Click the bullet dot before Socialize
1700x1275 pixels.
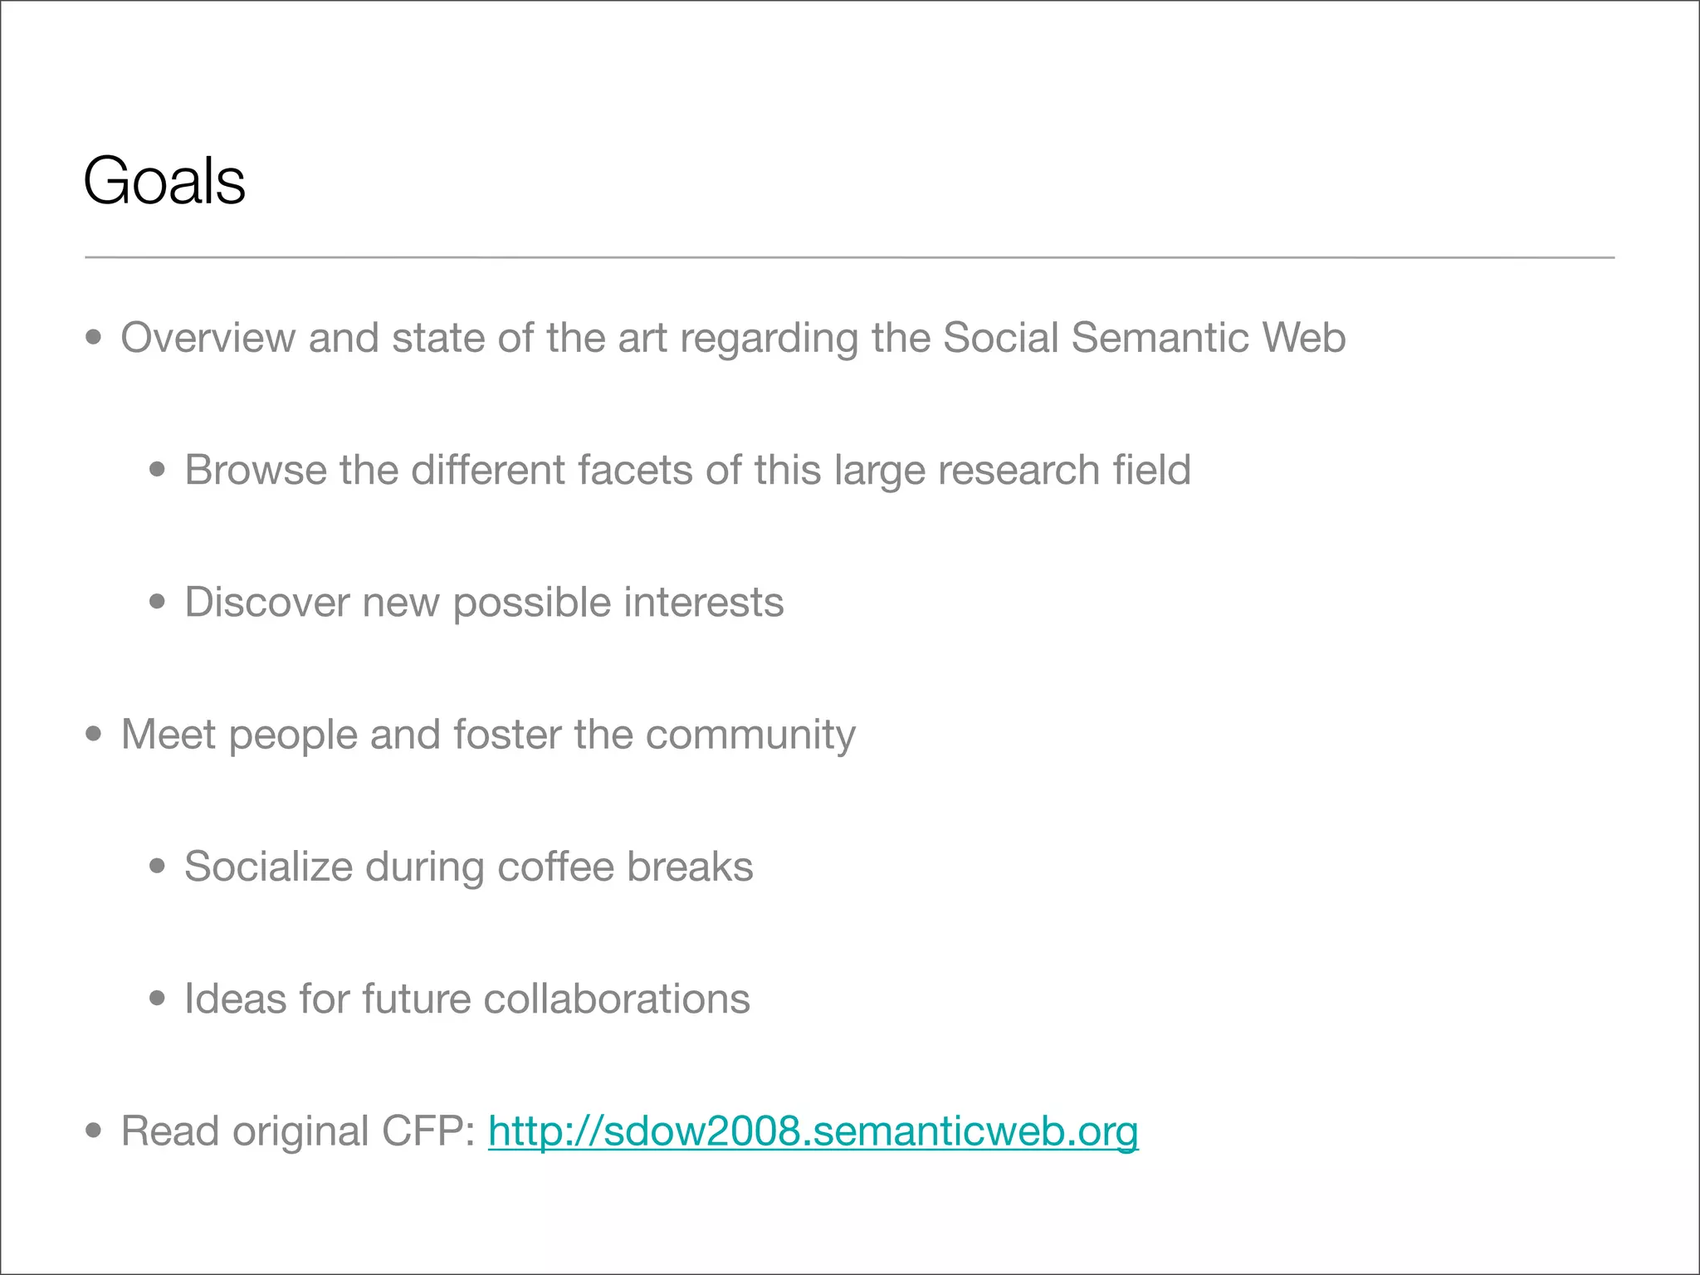(x=158, y=867)
